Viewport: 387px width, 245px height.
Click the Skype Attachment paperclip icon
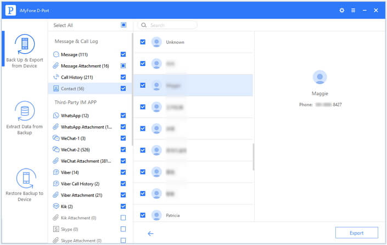click(56, 240)
